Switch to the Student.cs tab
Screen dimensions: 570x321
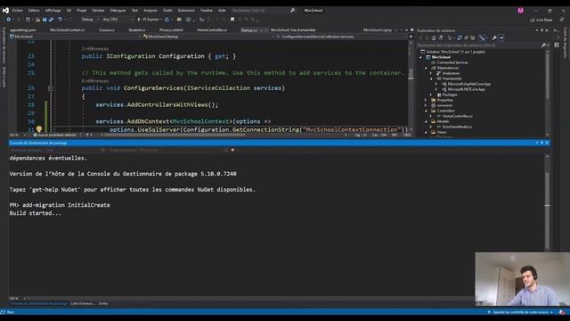[x=137, y=30]
